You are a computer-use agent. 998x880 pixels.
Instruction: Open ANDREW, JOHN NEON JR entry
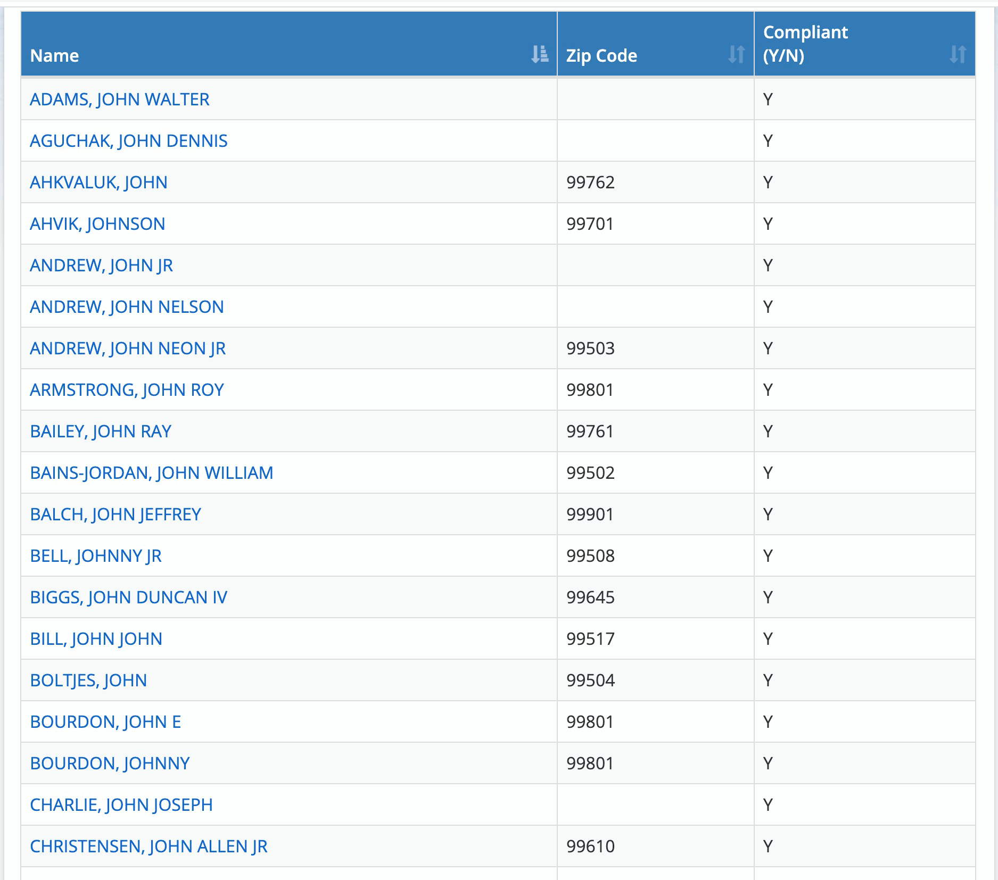point(128,348)
